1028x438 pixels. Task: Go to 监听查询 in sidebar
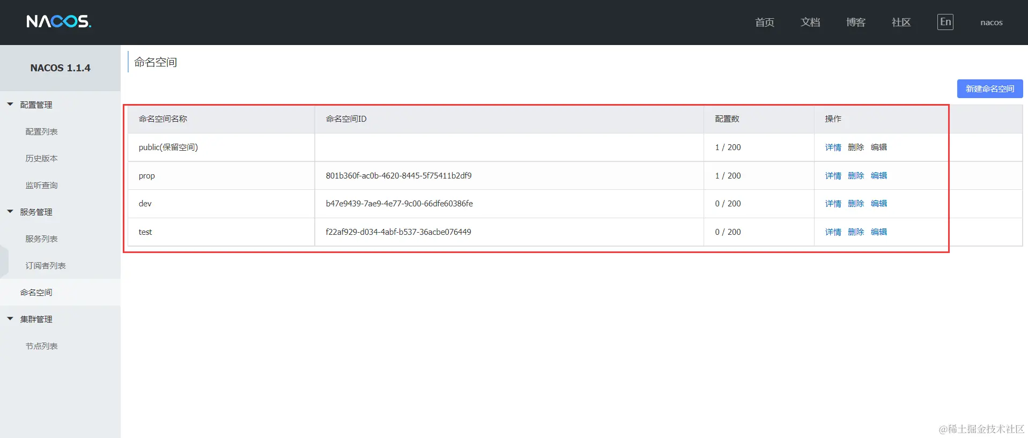pyautogui.click(x=41, y=185)
